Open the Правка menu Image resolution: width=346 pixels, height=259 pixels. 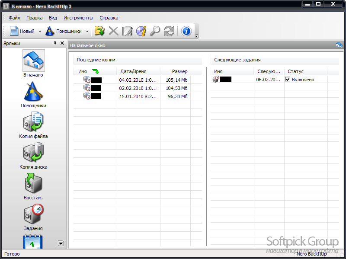(x=35, y=18)
